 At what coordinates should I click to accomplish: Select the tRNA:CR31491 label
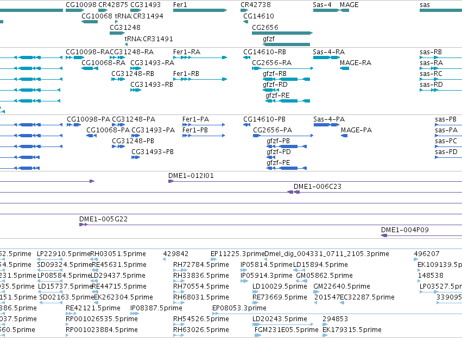149,39
